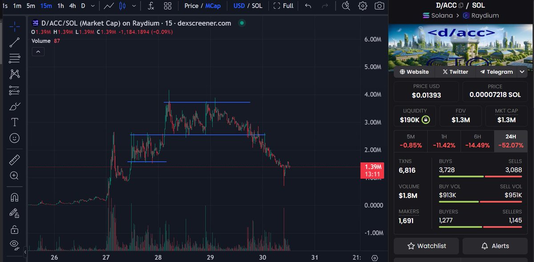Viewport: 534px width, 262px height.
Task: Click the Raydium DEX link
Action: [481, 15]
